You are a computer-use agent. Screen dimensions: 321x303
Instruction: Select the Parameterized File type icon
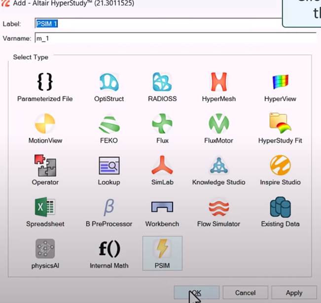click(x=45, y=82)
